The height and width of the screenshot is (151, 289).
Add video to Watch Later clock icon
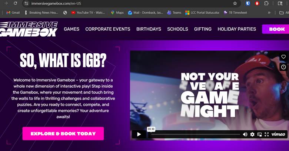point(283,67)
